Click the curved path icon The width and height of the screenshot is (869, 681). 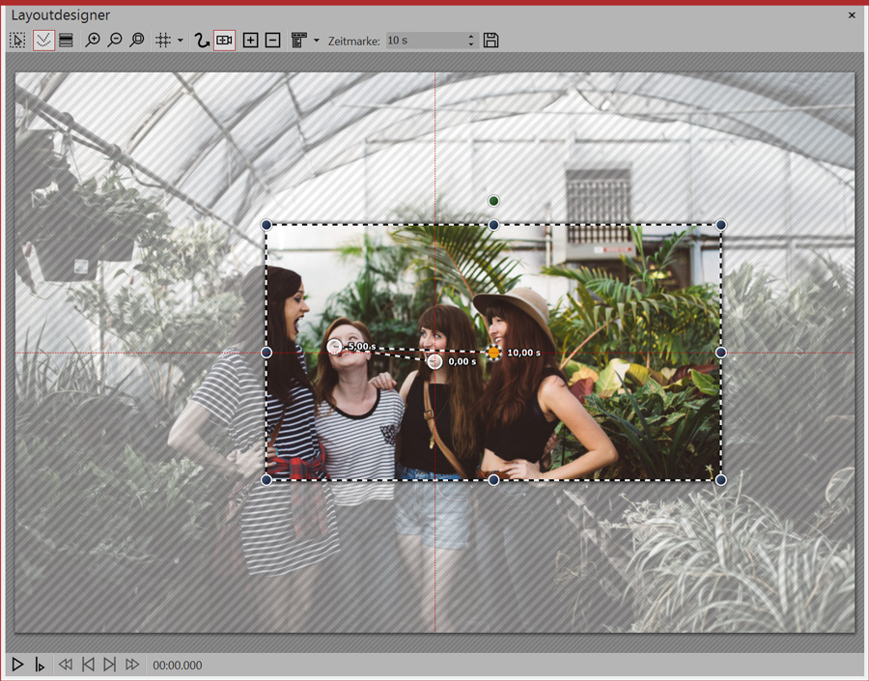click(202, 41)
